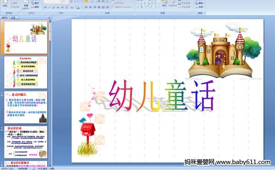This screenshot has height=170, width=275.
Task: Select the Format Painter tool
Action: click(x=15, y=7)
